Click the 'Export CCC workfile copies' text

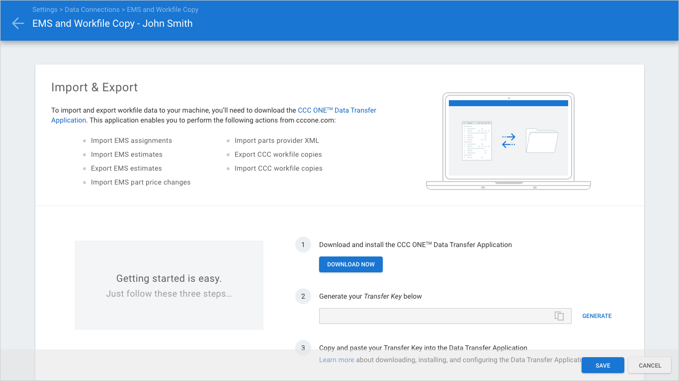pyautogui.click(x=278, y=154)
